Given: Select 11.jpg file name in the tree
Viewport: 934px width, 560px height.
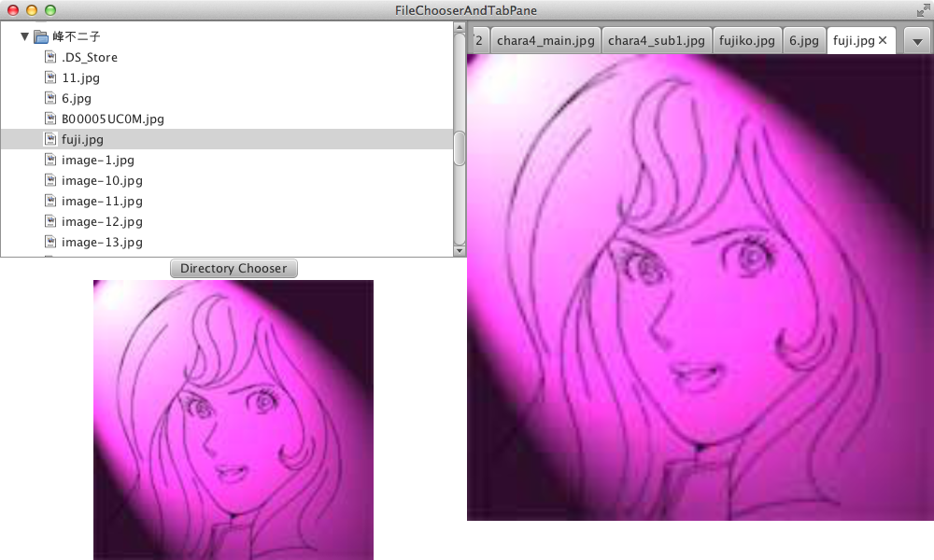Looking at the screenshot, I should tap(80, 78).
